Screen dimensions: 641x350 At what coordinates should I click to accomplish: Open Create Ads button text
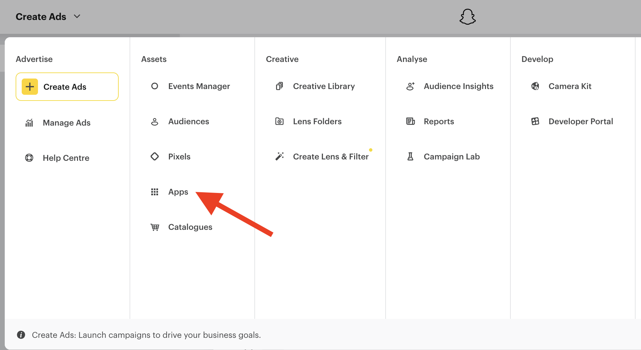coord(65,87)
